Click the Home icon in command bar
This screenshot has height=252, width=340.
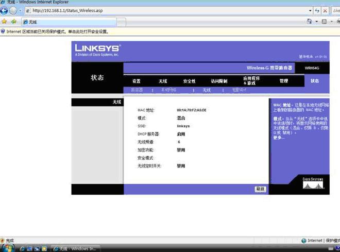click(310, 22)
